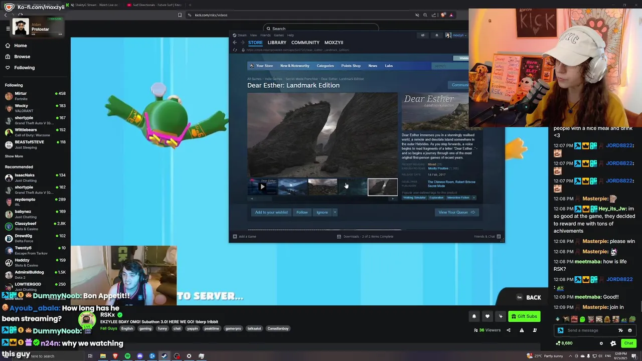This screenshot has height=361, width=642.
Task: Click the Fall Guys category link
Action: [108, 328]
